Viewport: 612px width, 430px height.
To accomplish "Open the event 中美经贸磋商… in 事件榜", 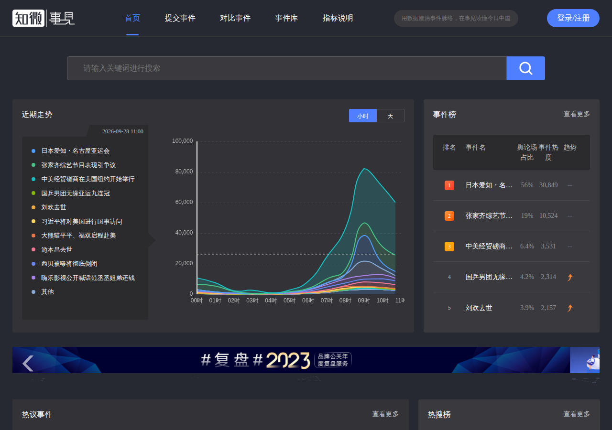I will tap(489, 247).
